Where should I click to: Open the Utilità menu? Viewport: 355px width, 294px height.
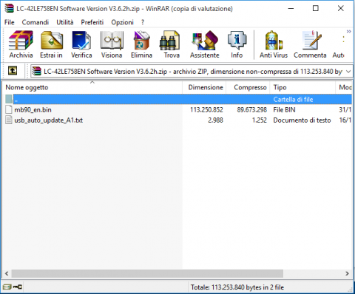(65, 22)
